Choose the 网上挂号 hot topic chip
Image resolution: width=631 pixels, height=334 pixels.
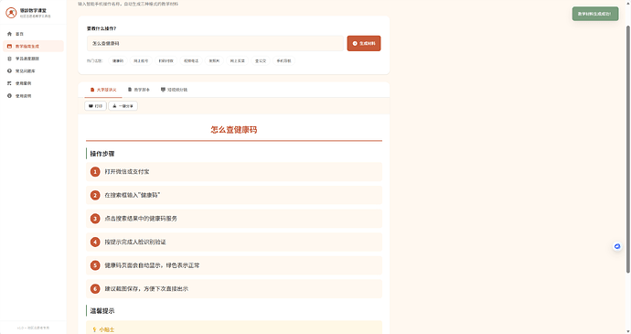[x=141, y=60]
